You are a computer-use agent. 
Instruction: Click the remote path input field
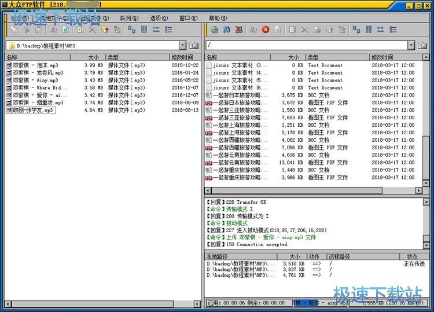[x=306, y=45]
